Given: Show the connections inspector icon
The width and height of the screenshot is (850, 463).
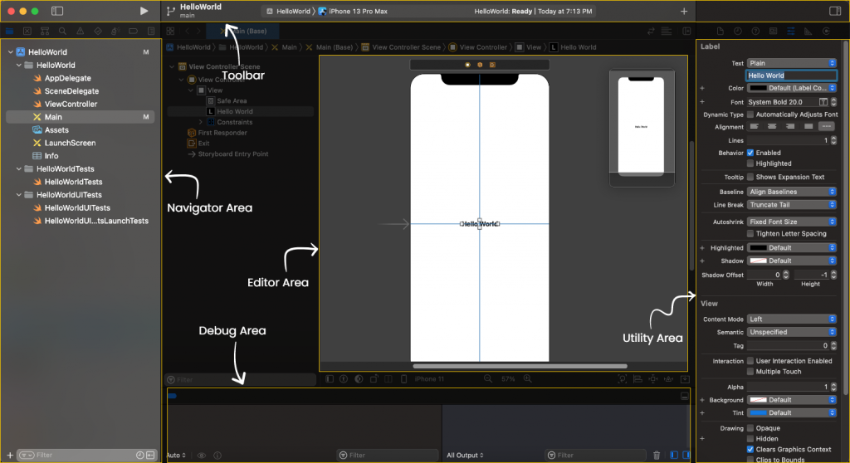Looking at the screenshot, I should (x=826, y=31).
